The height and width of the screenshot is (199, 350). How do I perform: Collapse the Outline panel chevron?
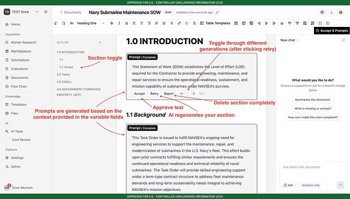(100, 43)
